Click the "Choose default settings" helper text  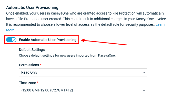67,55
